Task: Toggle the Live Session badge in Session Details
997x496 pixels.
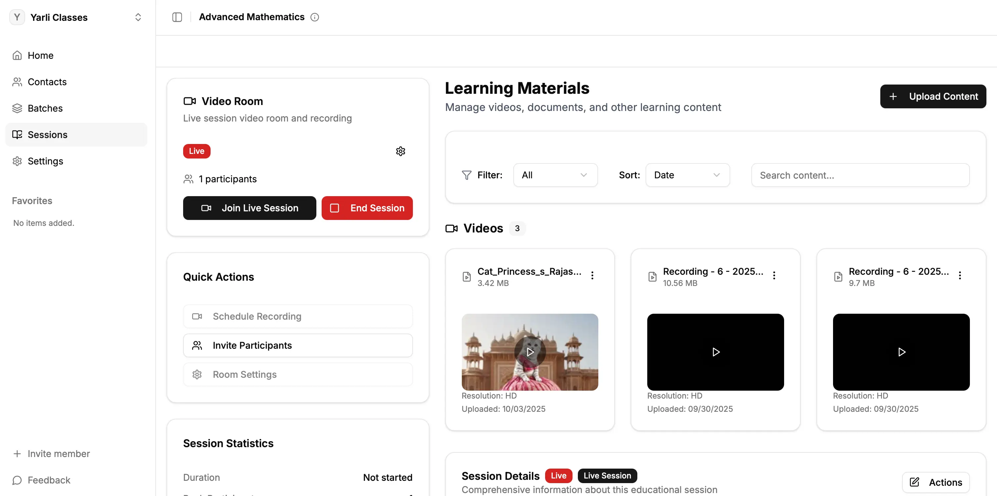Action: click(607, 476)
